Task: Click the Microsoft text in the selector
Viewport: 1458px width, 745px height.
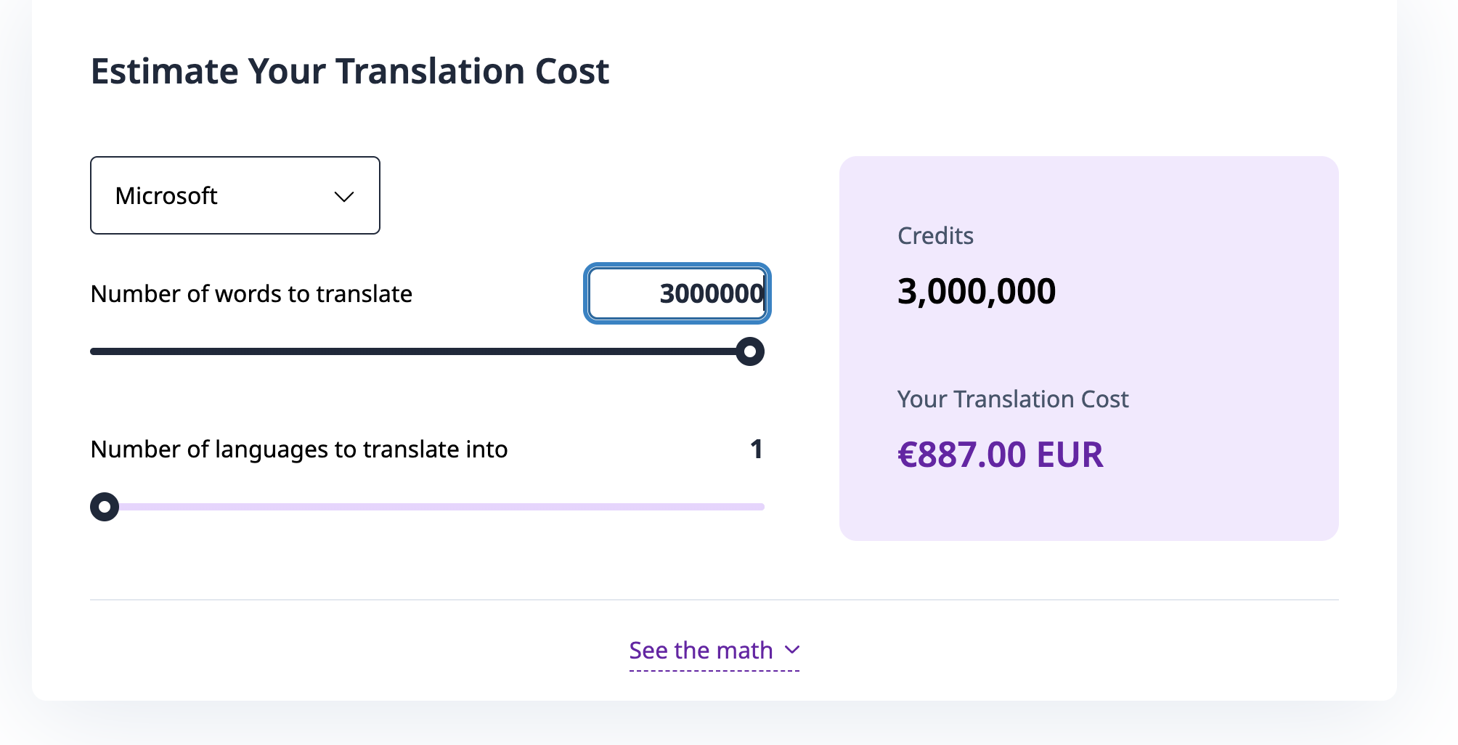Action: (166, 196)
